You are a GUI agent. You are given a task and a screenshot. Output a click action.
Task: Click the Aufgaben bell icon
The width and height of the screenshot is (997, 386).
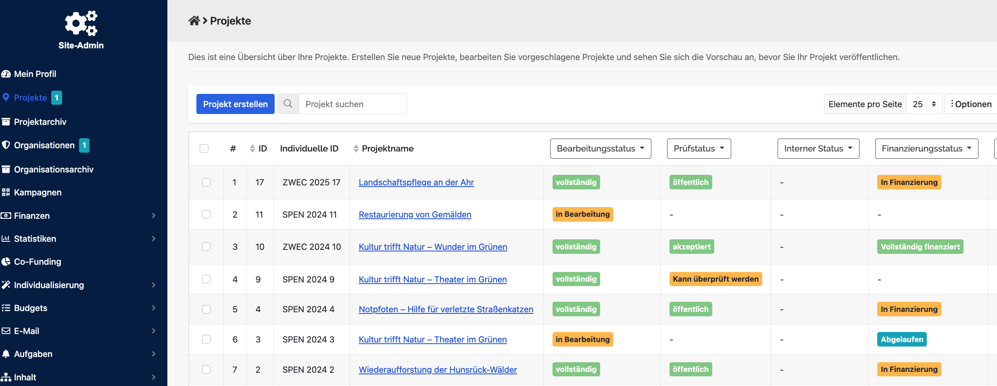pyautogui.click(x=6, y=354)
